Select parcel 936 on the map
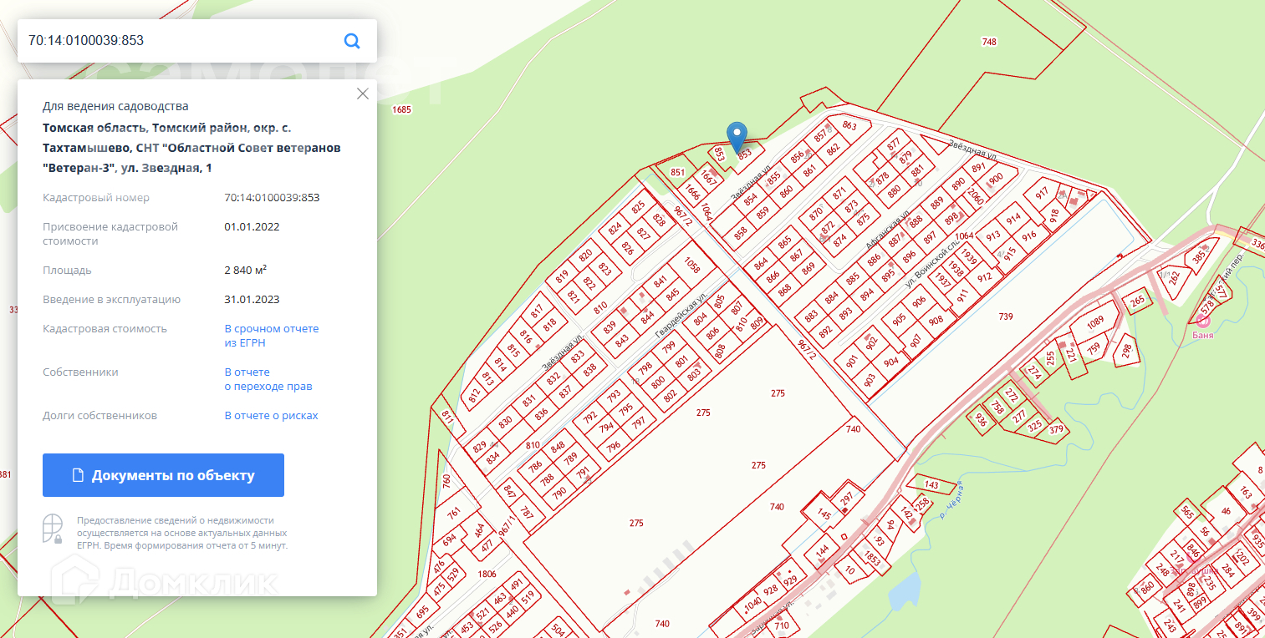Viewport: 1265px width, 638px height. pos(981,422)
